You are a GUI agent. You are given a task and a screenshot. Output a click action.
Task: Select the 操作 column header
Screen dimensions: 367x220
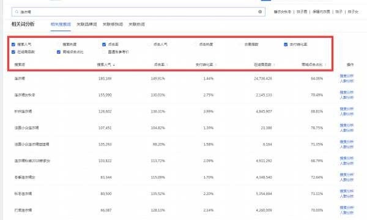[x=350, y=65]
